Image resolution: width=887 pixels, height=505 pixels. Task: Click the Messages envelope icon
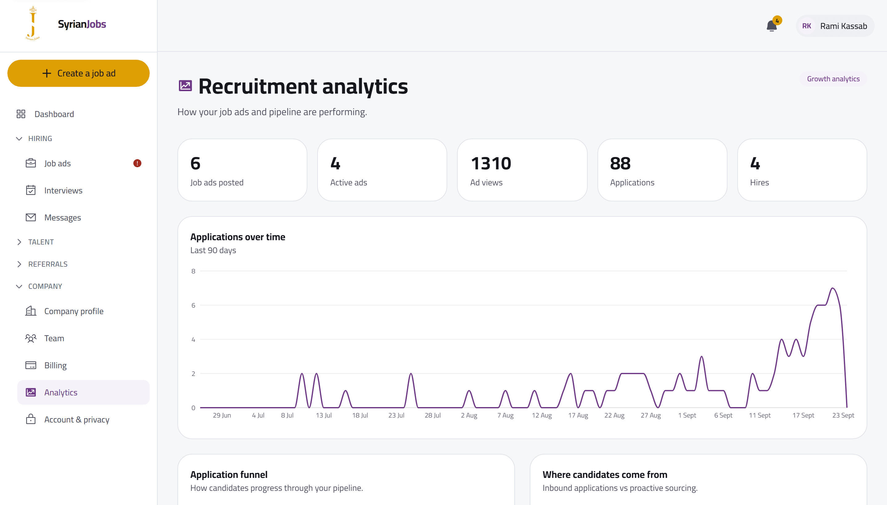(30, 217)
